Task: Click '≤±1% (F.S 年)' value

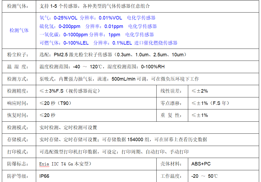Action: (211, 103)
